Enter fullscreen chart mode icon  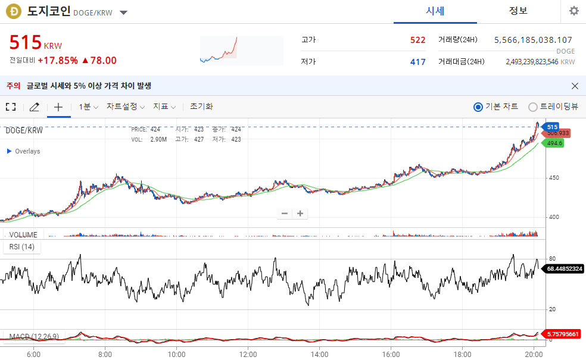[x=11, y=107]
